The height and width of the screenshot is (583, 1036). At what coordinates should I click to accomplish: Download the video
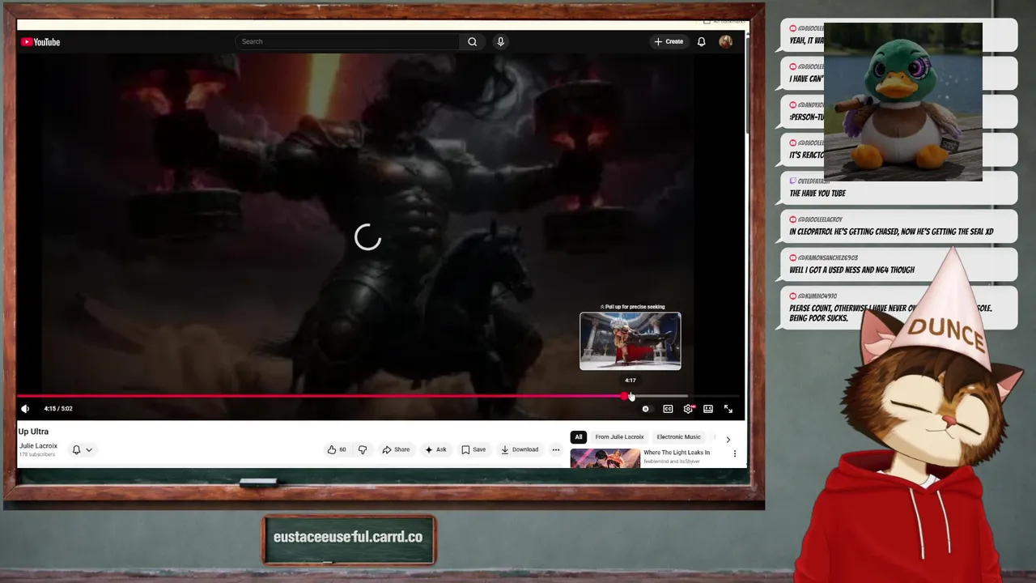(519, 449)
